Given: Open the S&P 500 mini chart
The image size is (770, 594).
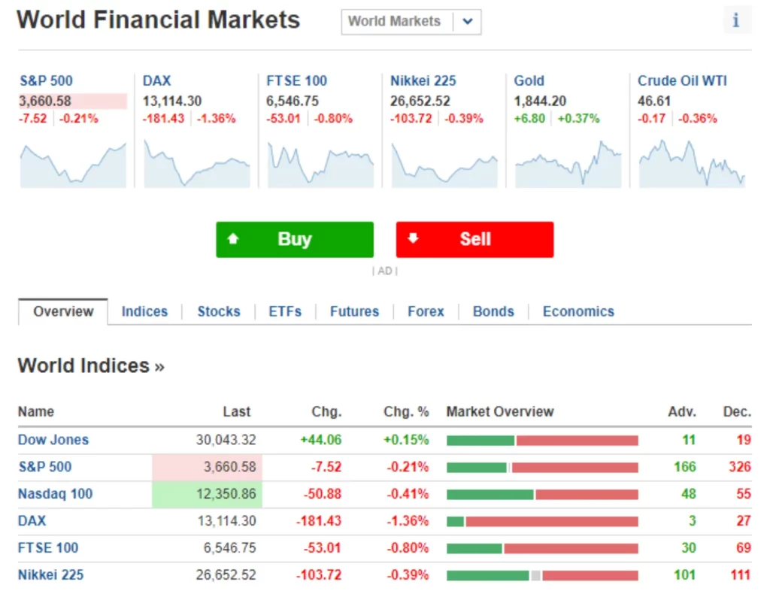Looking at the screenshot, I should click(73, 165).
